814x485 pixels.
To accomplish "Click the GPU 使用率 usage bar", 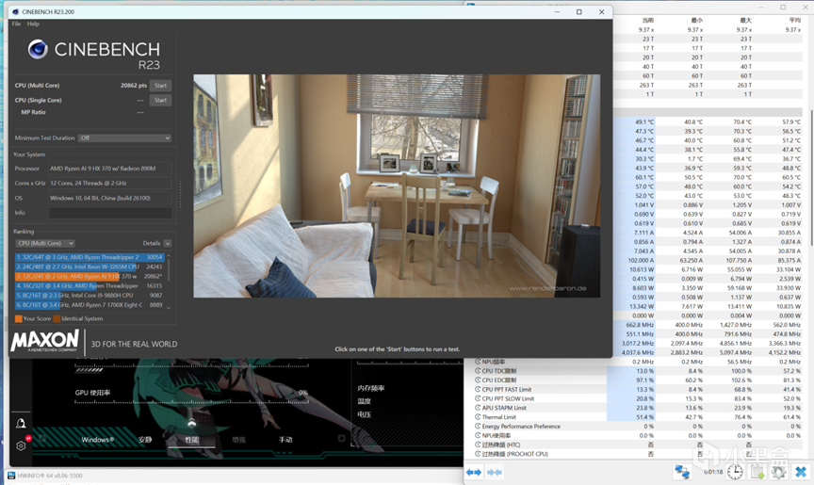I will [x=191, y=401].
